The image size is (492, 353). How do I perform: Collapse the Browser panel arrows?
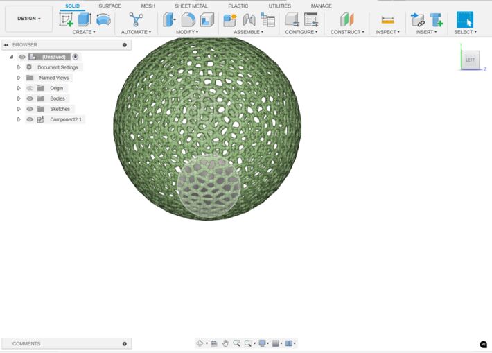click(6, 45)
